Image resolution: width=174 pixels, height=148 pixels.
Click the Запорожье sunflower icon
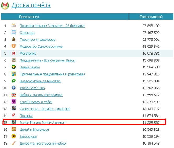[x=14, y=136]
